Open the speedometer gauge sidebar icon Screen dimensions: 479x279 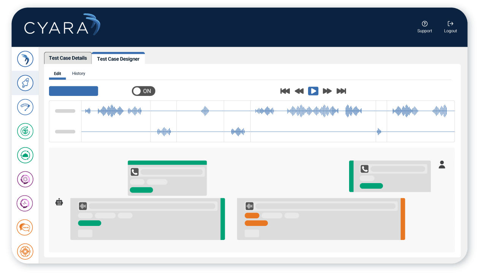[x=25, y=107]
